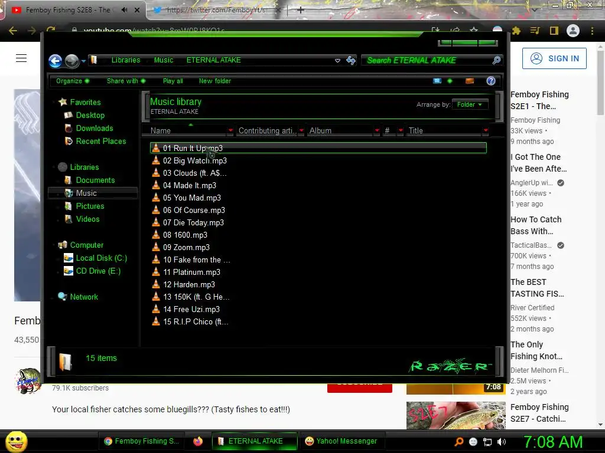The width and height of the screenshot is (605, 453).
Task: Click the folder icon in the address bar
Action: pyautogui.click(x=94, y=60)
